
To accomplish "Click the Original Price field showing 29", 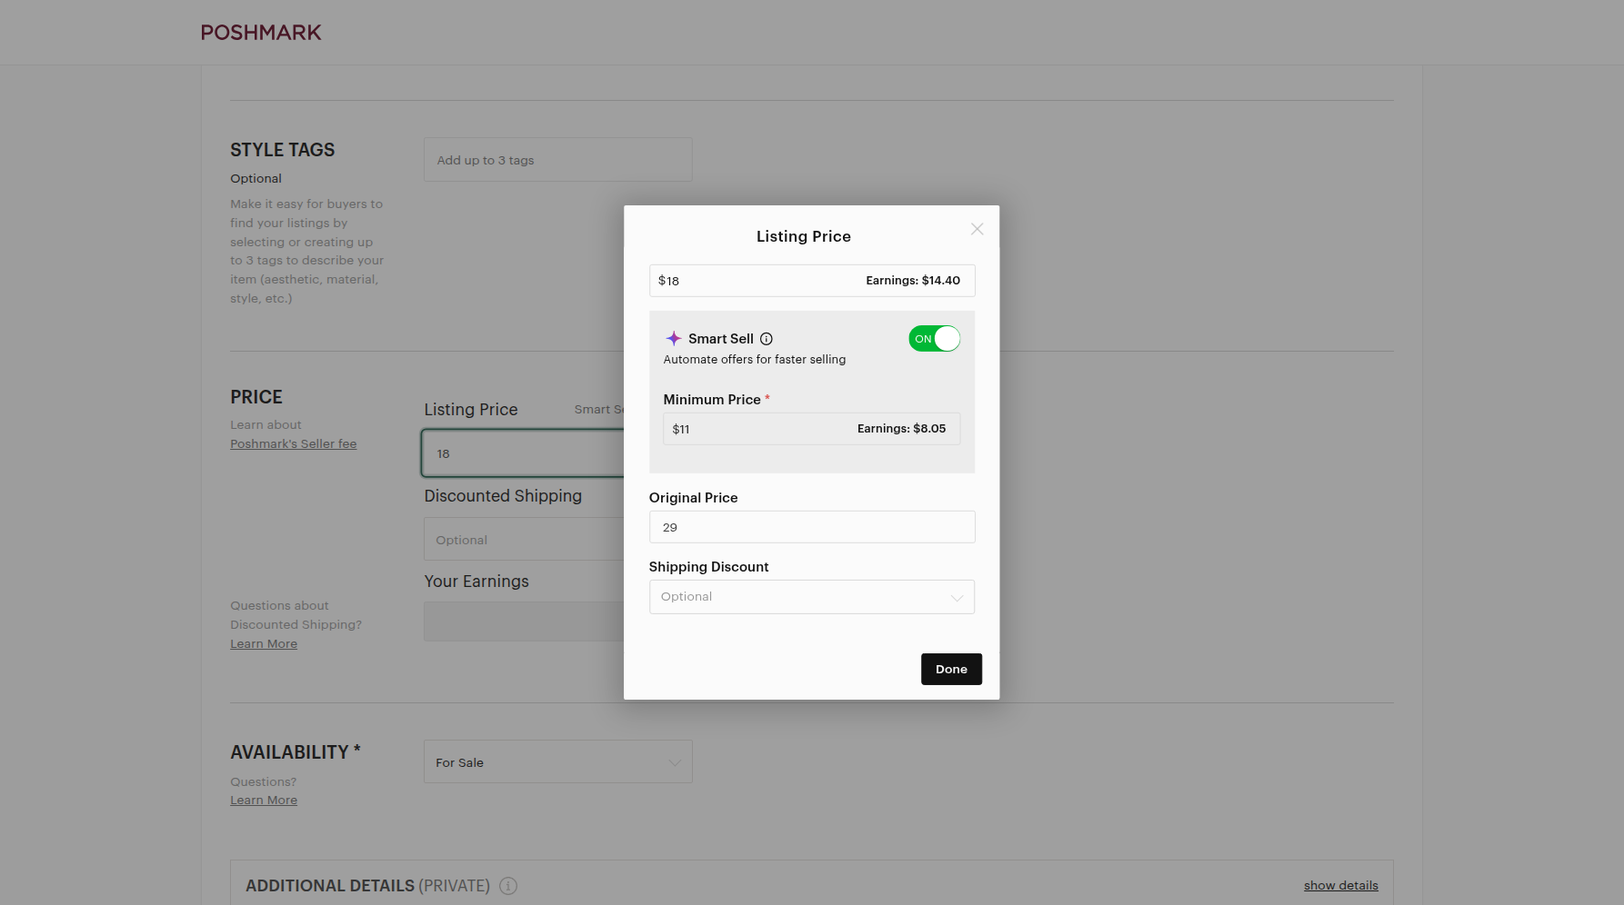I will (812, 527).
